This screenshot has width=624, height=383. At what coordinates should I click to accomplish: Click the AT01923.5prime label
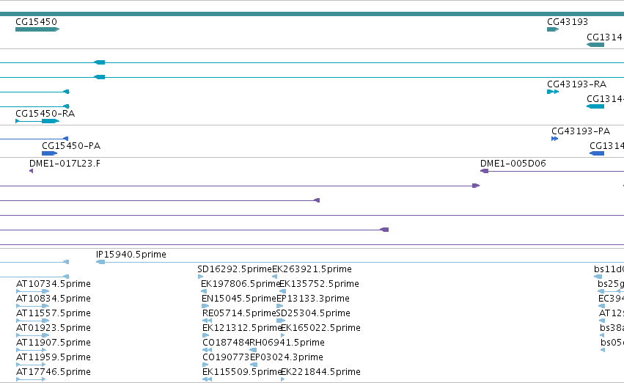(54, 328)
